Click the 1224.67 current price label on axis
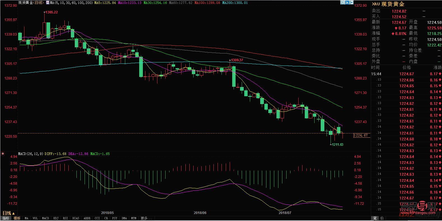This screenshot has height=221, width=442. [x=361, y=135]
